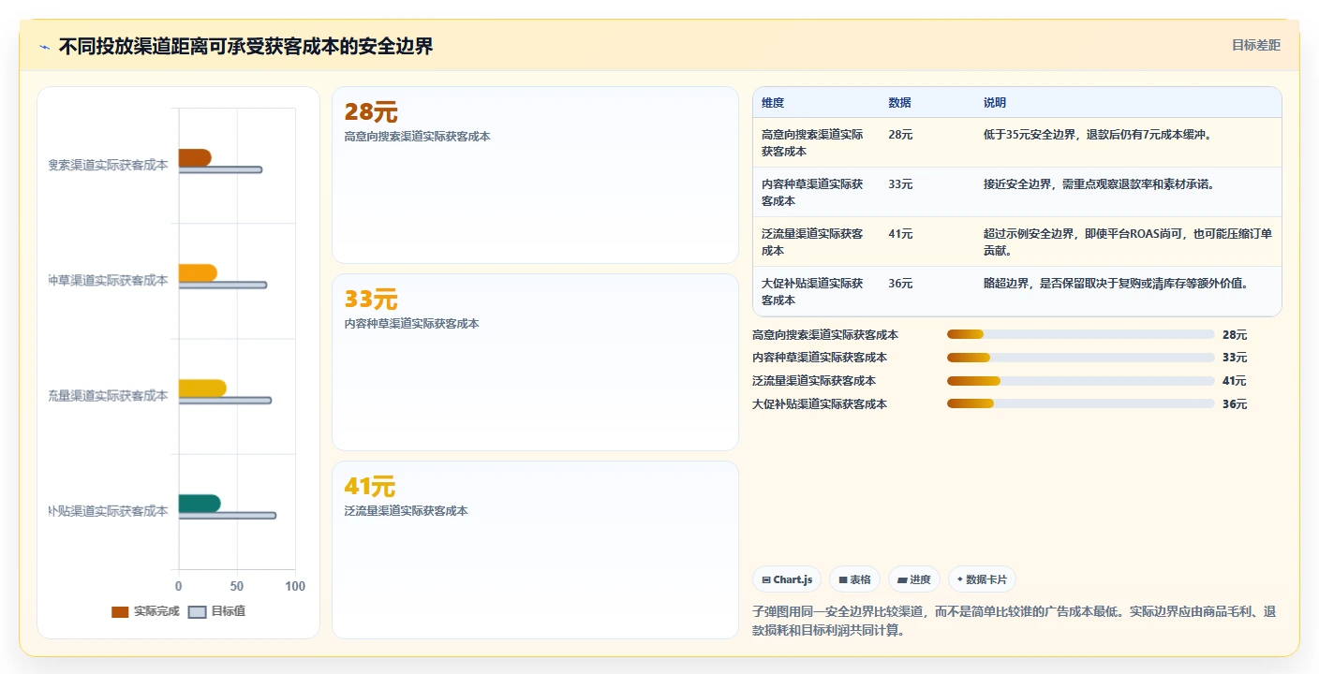The image size is (1319, 674).
Task: Select the 28元 data card
Action: [x=535, y=175]
